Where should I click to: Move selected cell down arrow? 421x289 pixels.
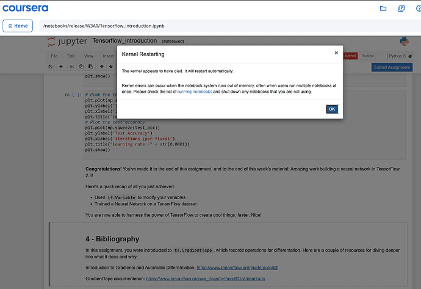click(111, 67)
